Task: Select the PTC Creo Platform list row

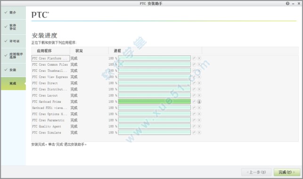Action: pos(50,58)
